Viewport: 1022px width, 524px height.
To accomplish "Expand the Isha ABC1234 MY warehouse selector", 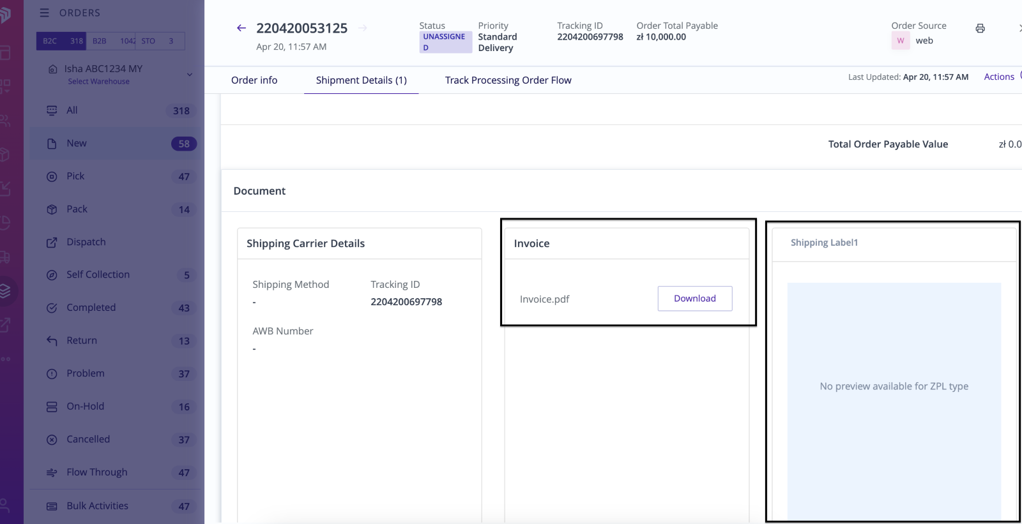I will 189,75.
